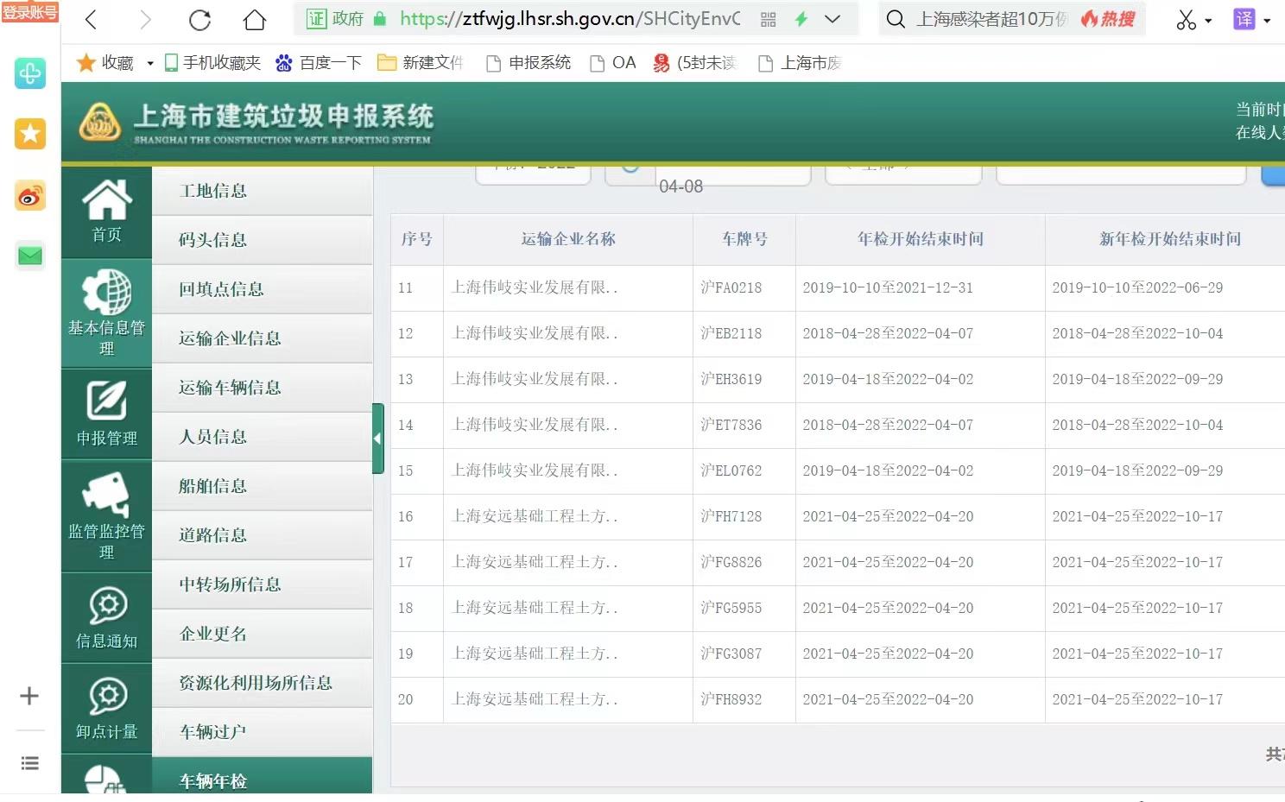Open the green mail sidebar icon
This screenshot has height=802, width=1285.
pyautogui.click(x=30, y=256)
